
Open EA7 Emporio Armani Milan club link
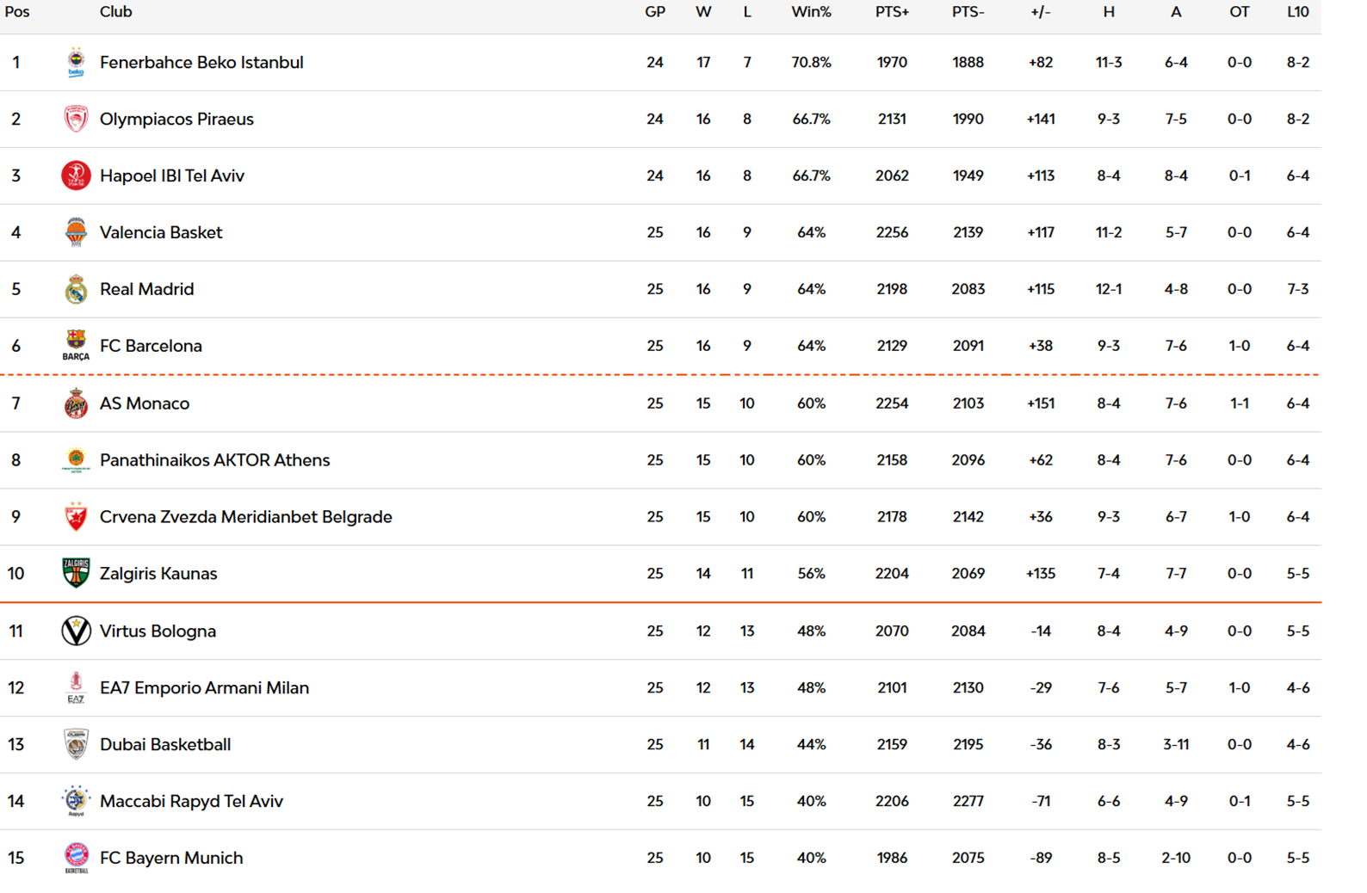(x=204, y=687)
